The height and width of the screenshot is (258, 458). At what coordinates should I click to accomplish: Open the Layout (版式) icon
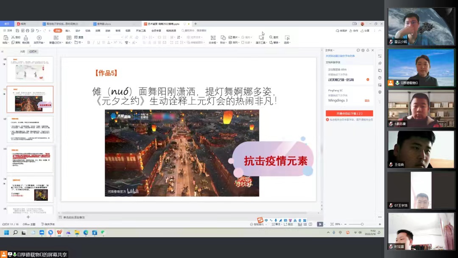tap(69, 38)
